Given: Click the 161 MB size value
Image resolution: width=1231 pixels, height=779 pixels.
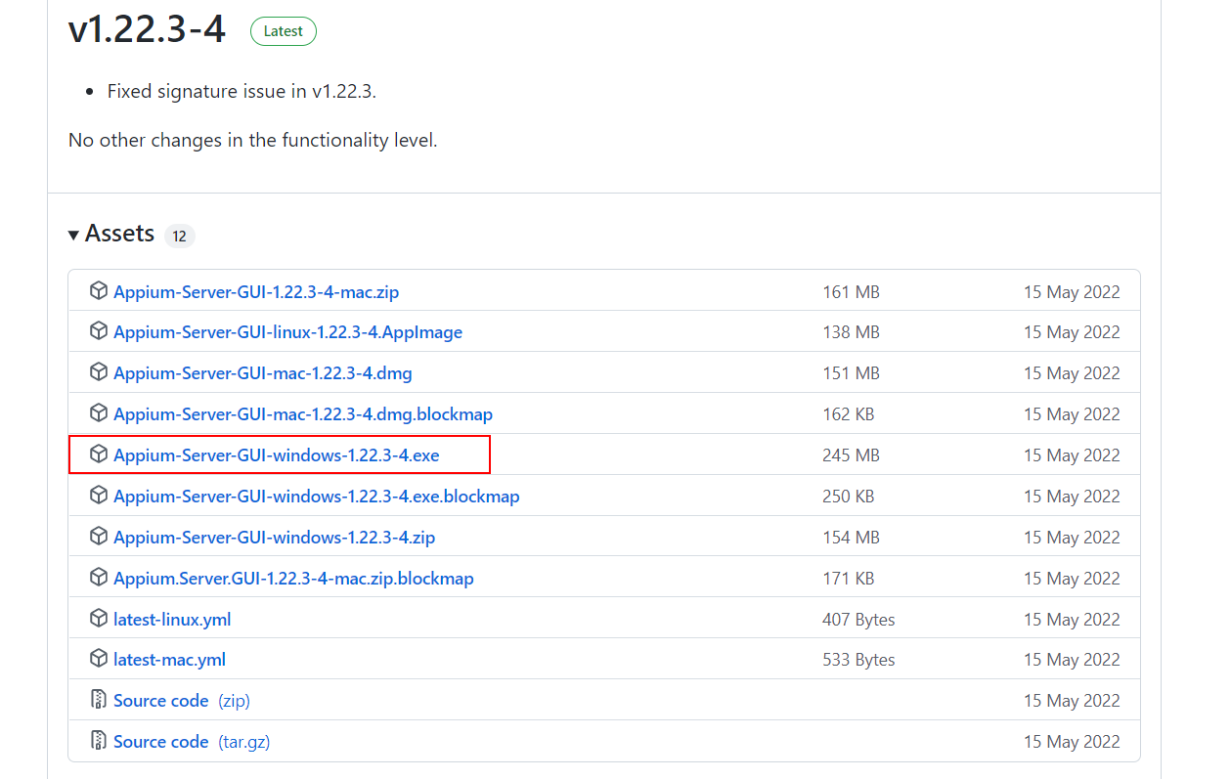Looking at the screenshot, I should [x=851, y=291].
